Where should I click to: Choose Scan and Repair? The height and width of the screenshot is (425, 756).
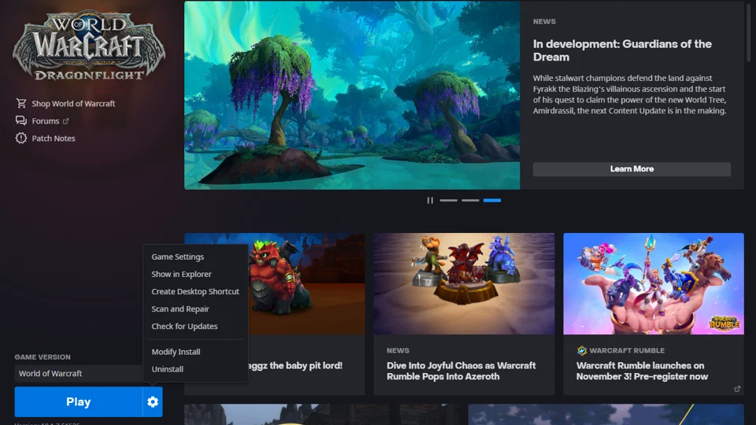coord(180,309)
